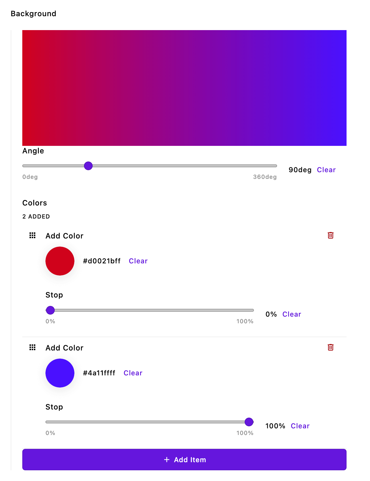Open the blue color picker circle
Screen dimensions: 370x481
(60, 373)
